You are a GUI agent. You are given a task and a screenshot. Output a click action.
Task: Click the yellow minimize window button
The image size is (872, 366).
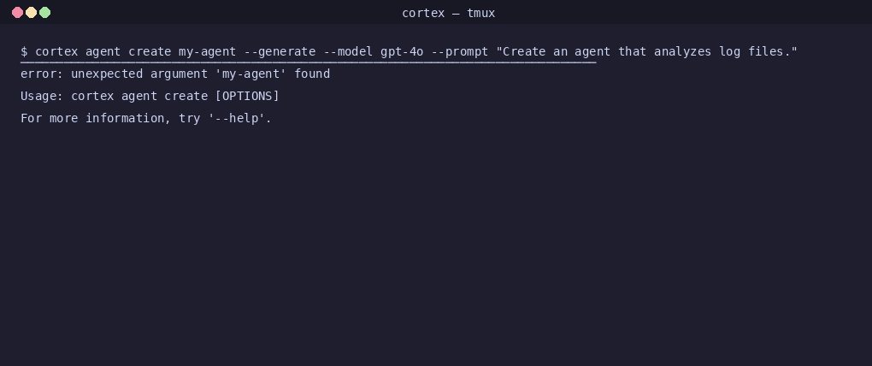(31, 13)
